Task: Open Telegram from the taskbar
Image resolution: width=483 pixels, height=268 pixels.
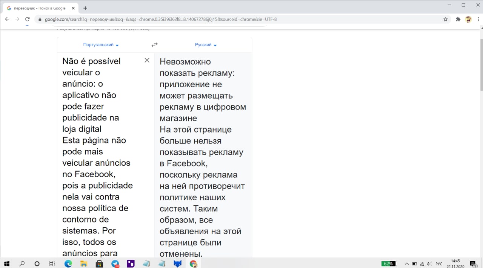Action: coord(115,264)
